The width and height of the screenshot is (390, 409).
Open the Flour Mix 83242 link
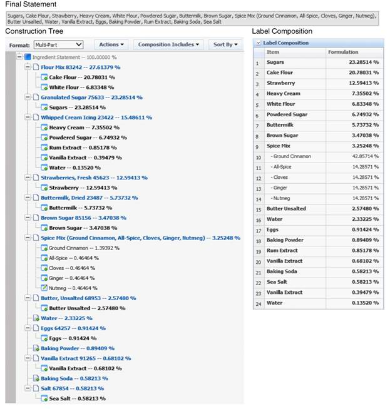click(x=80, y=68)
